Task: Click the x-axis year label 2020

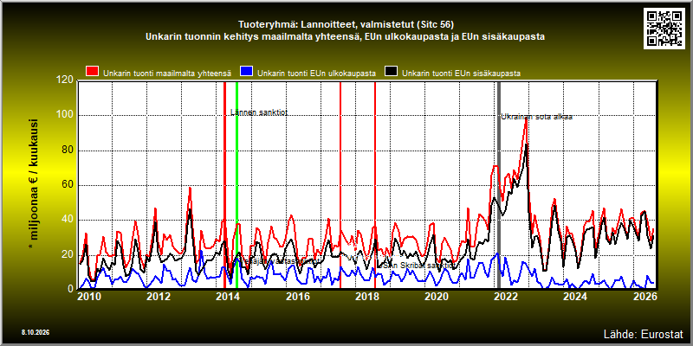Action: tap(437, 297)
